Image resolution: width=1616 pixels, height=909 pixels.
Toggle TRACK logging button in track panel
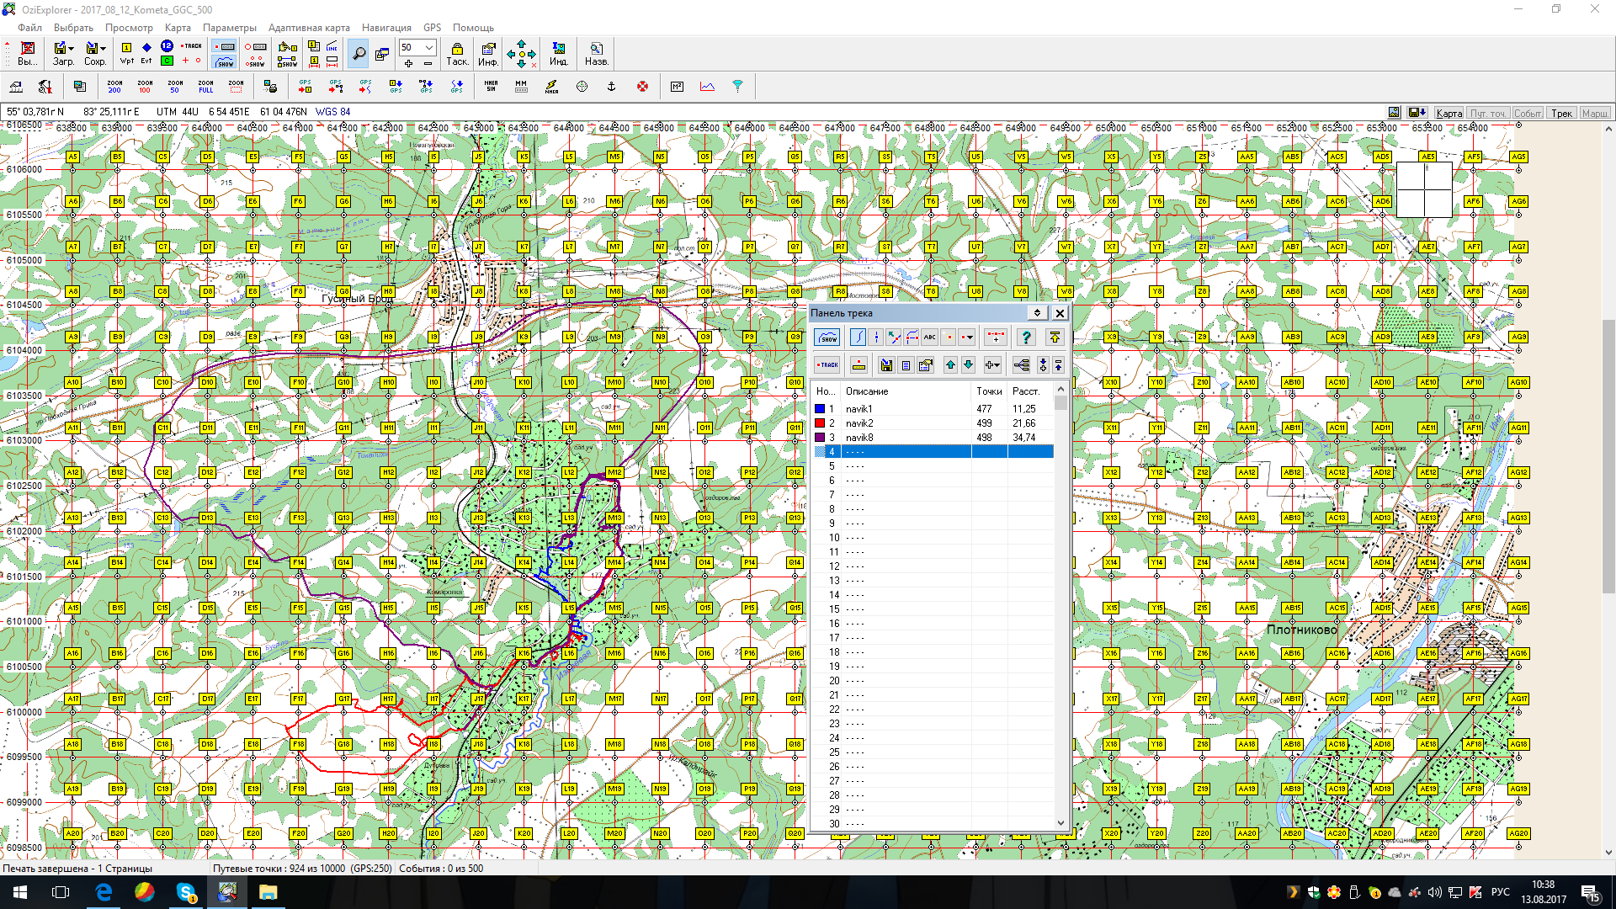pos(827,365)
